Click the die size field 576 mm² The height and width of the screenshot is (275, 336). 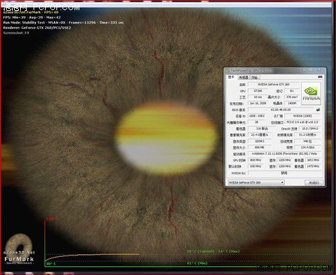[292, 97]
